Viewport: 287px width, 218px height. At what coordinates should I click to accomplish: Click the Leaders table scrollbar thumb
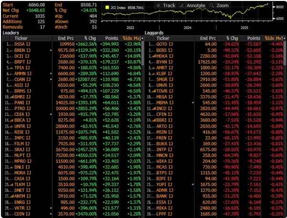(x=143, y=53)
